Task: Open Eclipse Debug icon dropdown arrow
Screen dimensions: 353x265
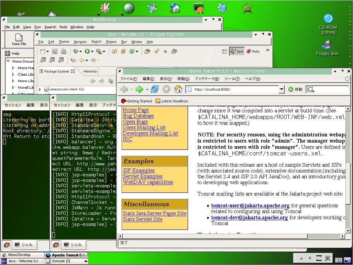Action: tap(80, 52)
